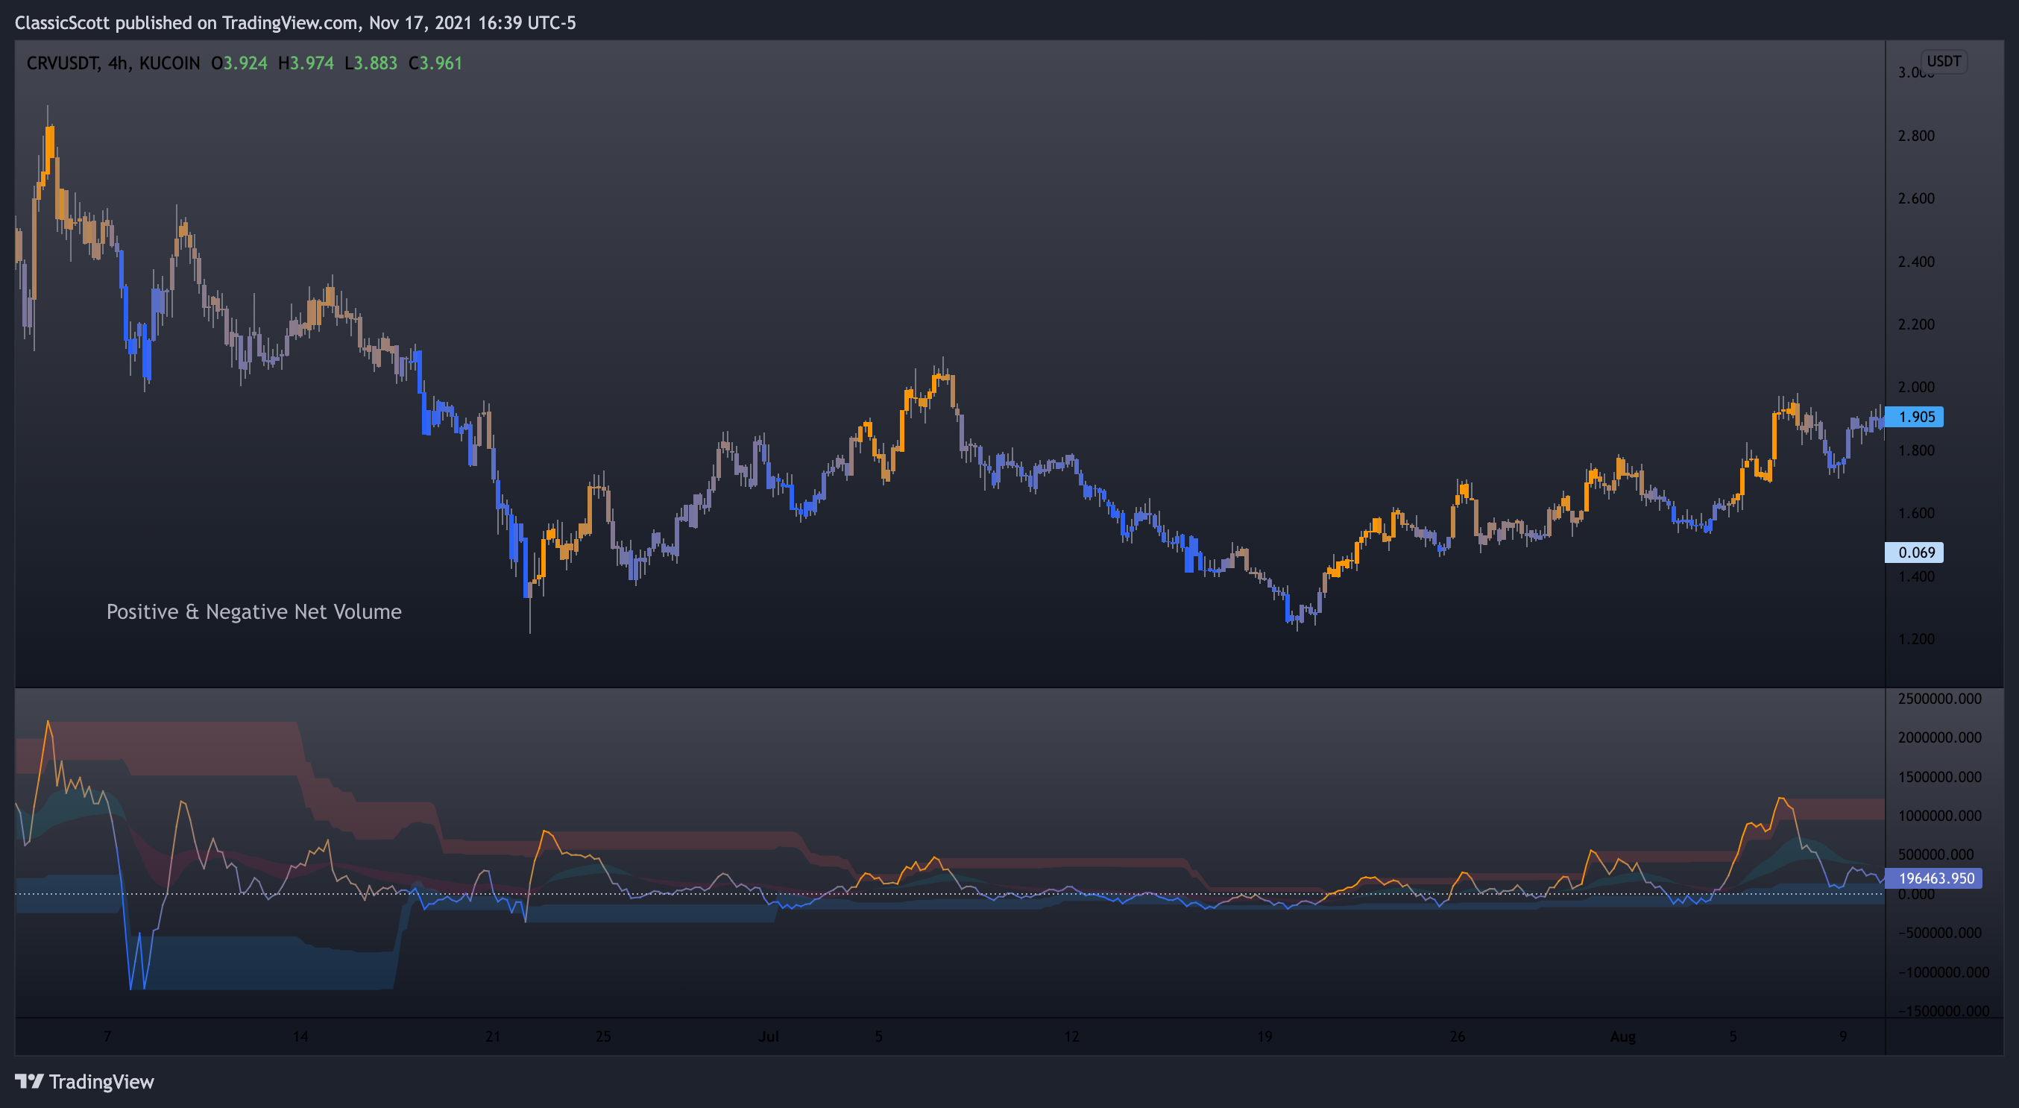Screen dimensions: 2019x1108
Task: Click the 12 date label on time axis
Action: click(x=1071, y=1036)
